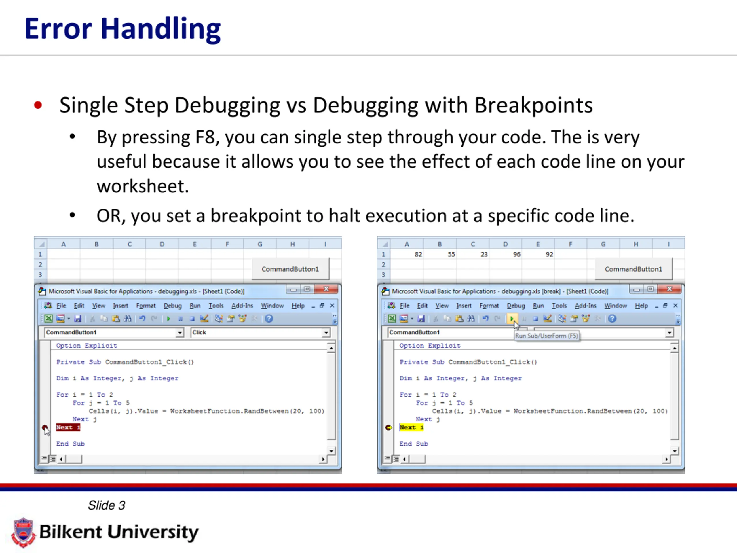Select cell A1 containing 82 in right worksheet
Image resolution: width=737 pixels, height=553 pixels.
407,254
